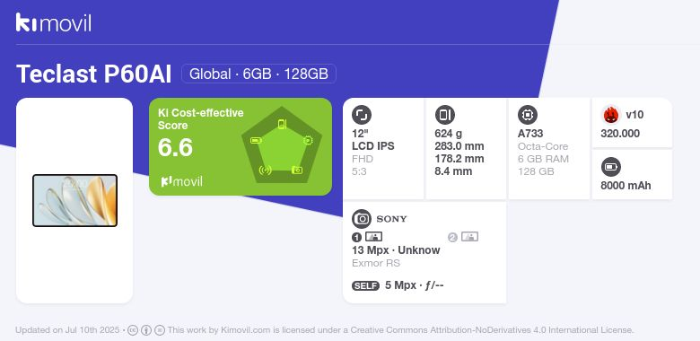Viewport: 700px width, 341px height.
Task: Click the SELF selfie camera badge
Action: click(x=365, y=285)
